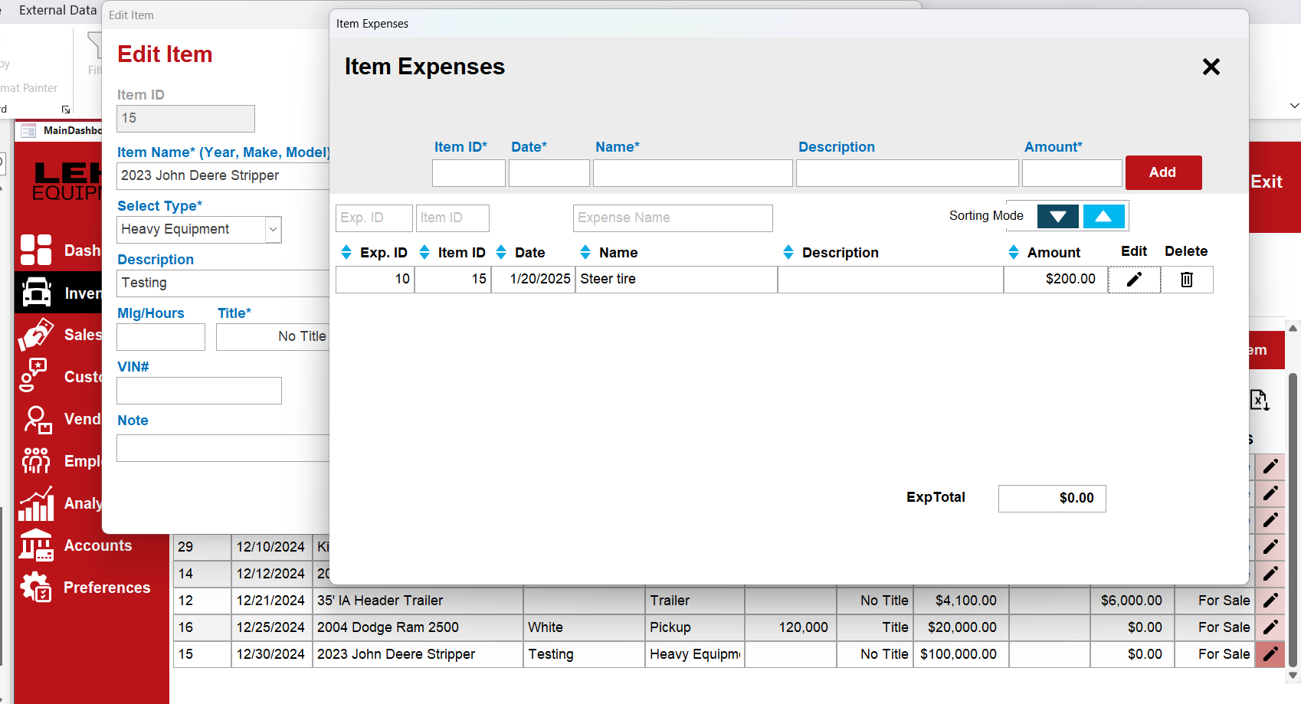The image size is (1301, 704).
Task: Select the $6,000.00 cell in trailer row
Action: [1132, 601]
